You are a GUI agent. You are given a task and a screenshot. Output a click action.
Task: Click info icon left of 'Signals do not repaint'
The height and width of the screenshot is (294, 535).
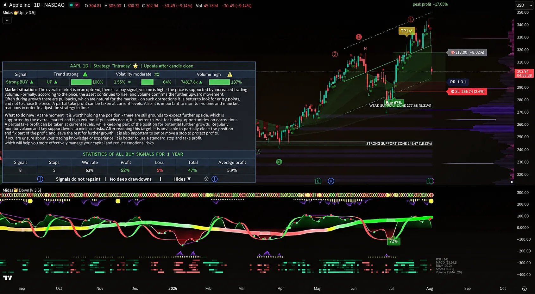coord(40,179)
